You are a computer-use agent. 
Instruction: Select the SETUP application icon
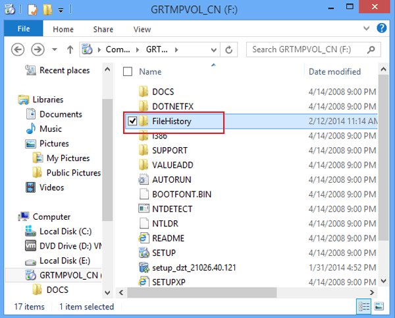(x=144, y=253)
